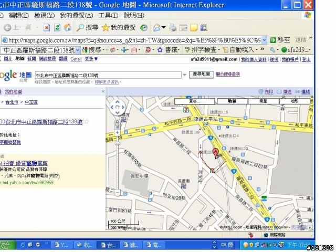Open the 我的最愛(A) menu
The height and width of the screenshot is (252, 336).
(77, 15)
